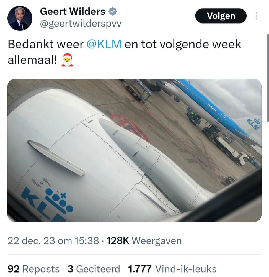269x277 pixels.
Task: Click the Santa Claus emoji in tweet
Action: (x=67, y=60)
